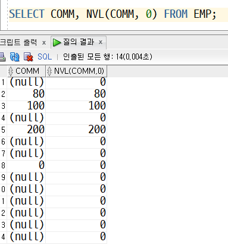The height and width of the screenshot is (248, 228).
Task: Click the SELECT keyword in the SQL editor
Action: coord(27,14)
